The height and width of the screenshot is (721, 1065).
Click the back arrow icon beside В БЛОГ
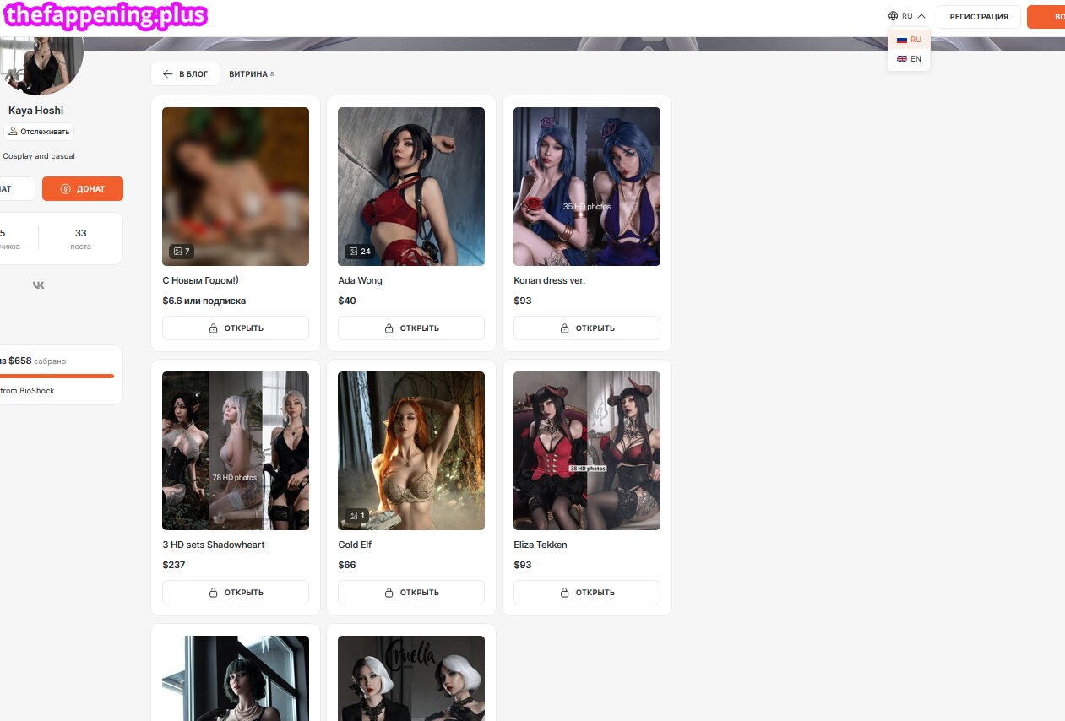168,74
